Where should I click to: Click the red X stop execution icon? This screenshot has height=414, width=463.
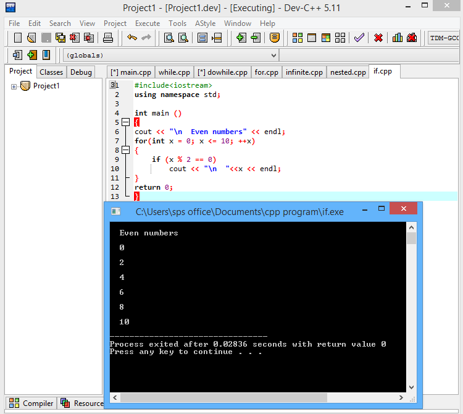click(378, 38)
